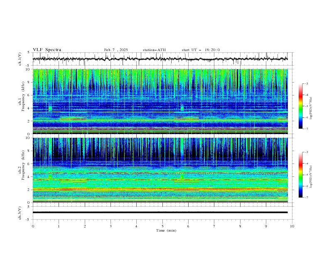
Task: Click the ch.1 voltage waveform trace
Action: coord(160,59)
